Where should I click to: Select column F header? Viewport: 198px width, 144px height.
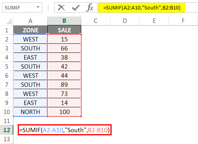coord(183,21)
